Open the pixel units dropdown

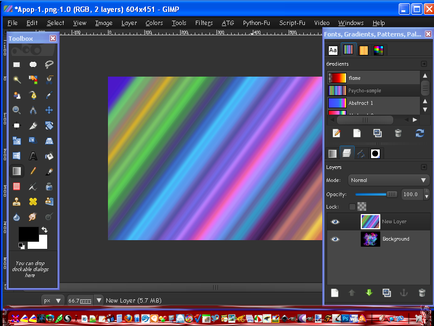coord(52,300)
